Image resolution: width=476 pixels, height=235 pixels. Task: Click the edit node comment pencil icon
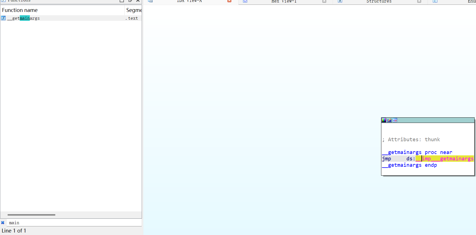[389, 120]
